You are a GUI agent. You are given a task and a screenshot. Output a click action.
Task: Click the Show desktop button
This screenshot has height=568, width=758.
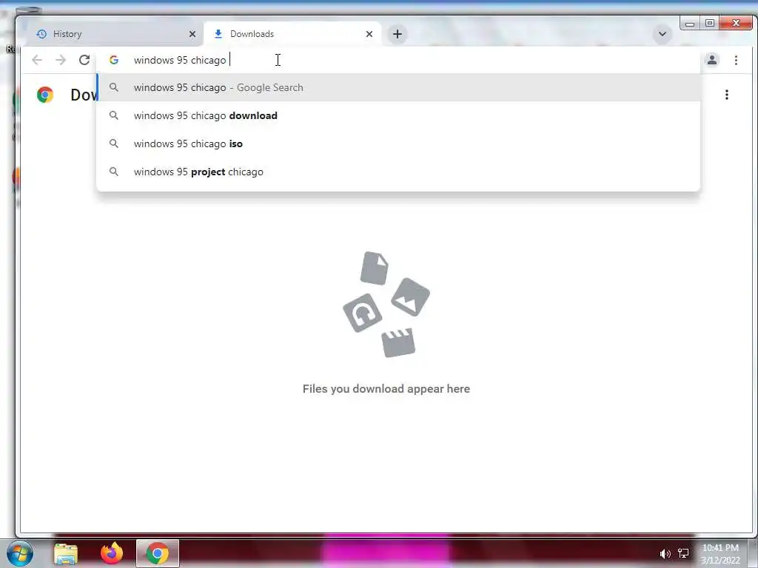click(x=753, y=553)
